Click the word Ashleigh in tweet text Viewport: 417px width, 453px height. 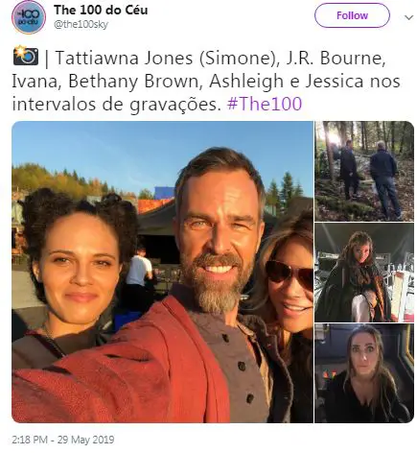pyautogui.click(x=246, y=82)
